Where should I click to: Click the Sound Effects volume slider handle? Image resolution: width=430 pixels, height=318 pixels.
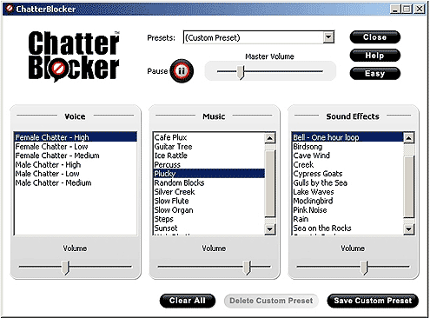(364, 267)
